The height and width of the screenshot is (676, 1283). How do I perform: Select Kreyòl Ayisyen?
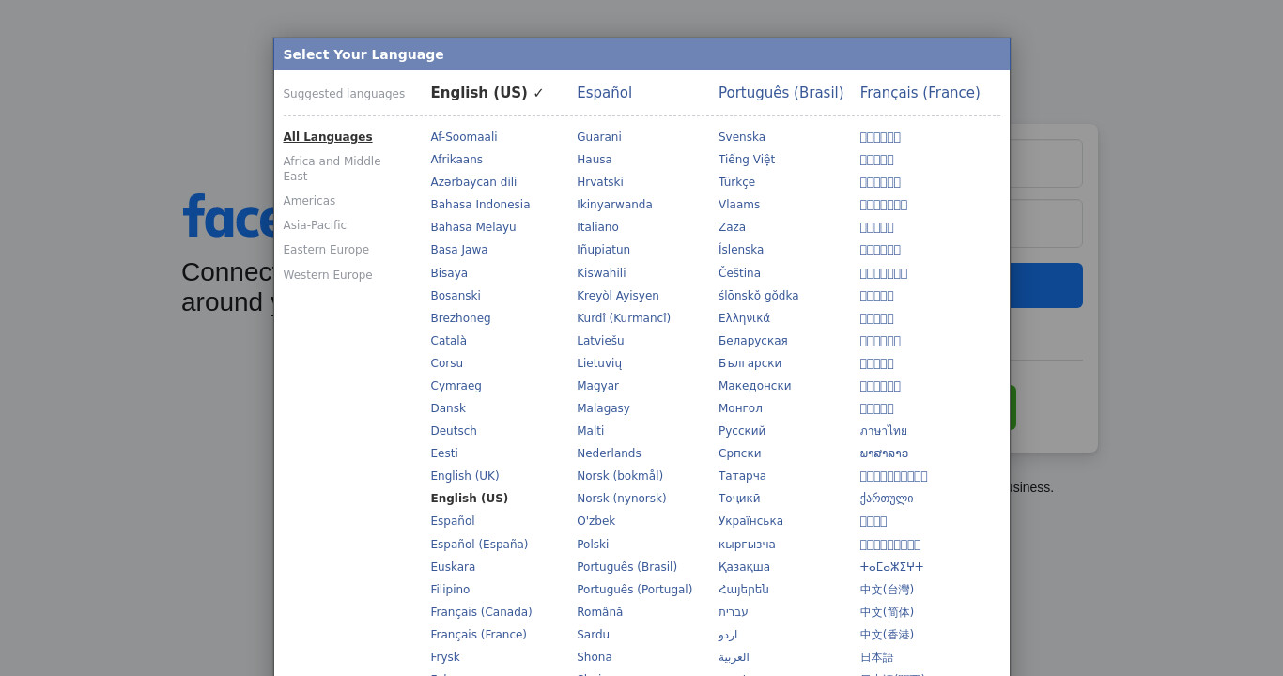click(618, 296)
